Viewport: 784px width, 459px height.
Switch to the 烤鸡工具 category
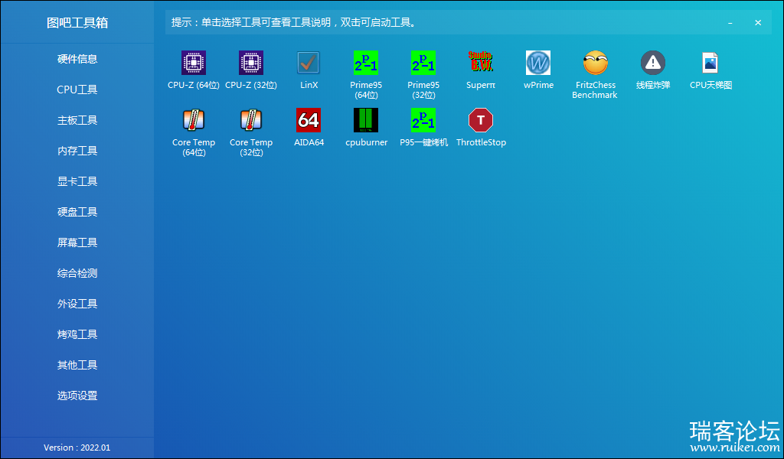click(77, 334)
